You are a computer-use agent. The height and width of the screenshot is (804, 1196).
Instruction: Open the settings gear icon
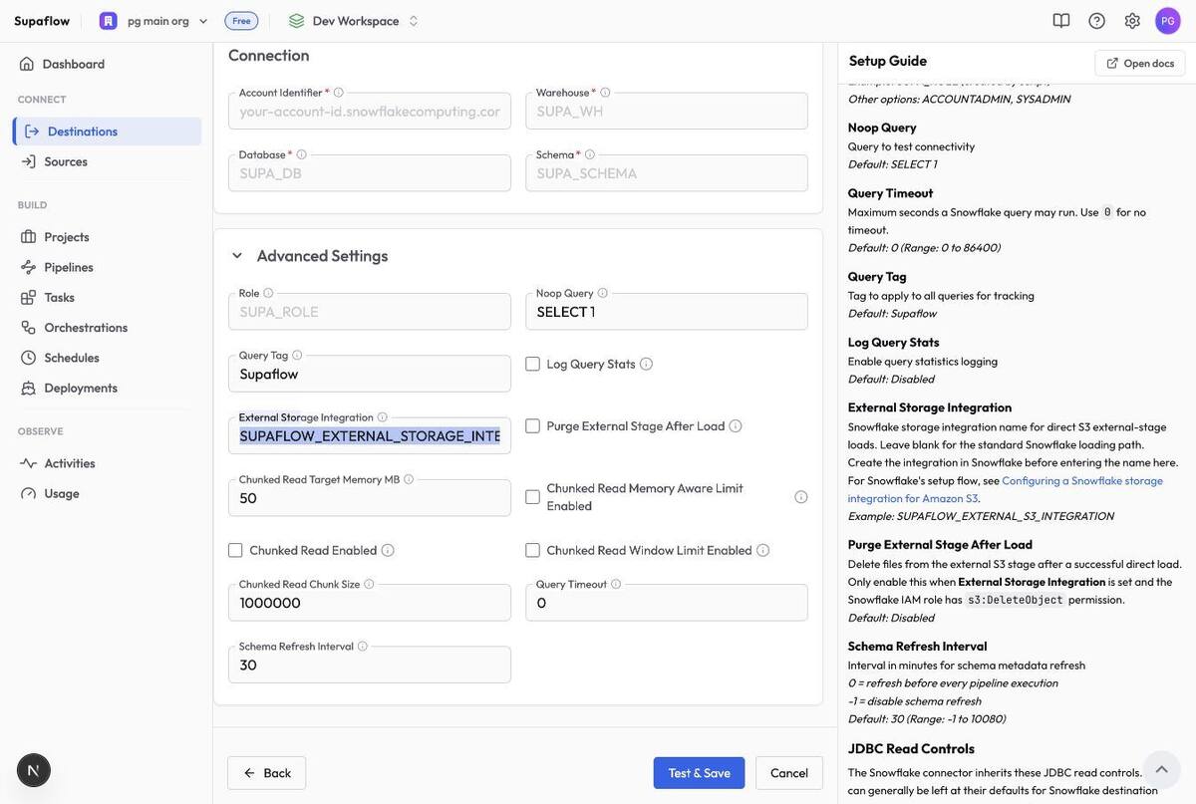click(x=1132, y=20)
